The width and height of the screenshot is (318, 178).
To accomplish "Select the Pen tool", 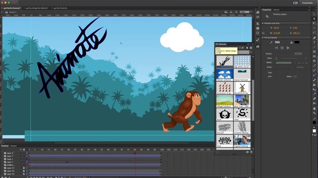I will [x=314, y=37].
